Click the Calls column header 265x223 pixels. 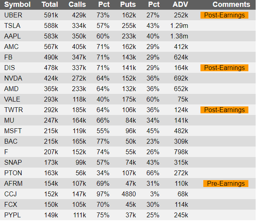(x=77, y=4)
